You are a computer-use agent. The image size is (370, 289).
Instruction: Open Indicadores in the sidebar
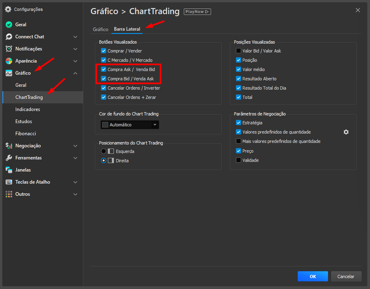pos(27,109)
